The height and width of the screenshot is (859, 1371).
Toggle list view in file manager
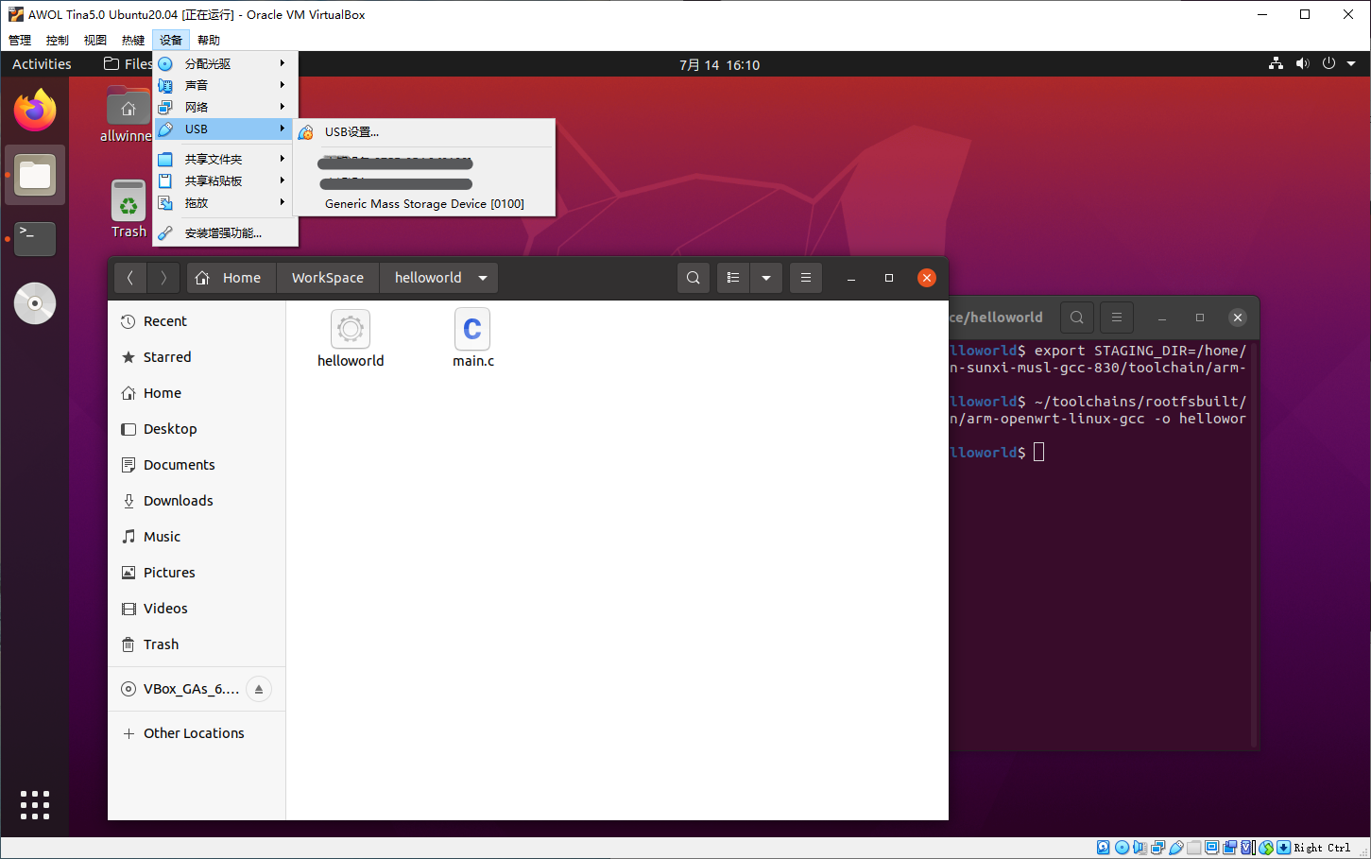[x=733, y=278]
